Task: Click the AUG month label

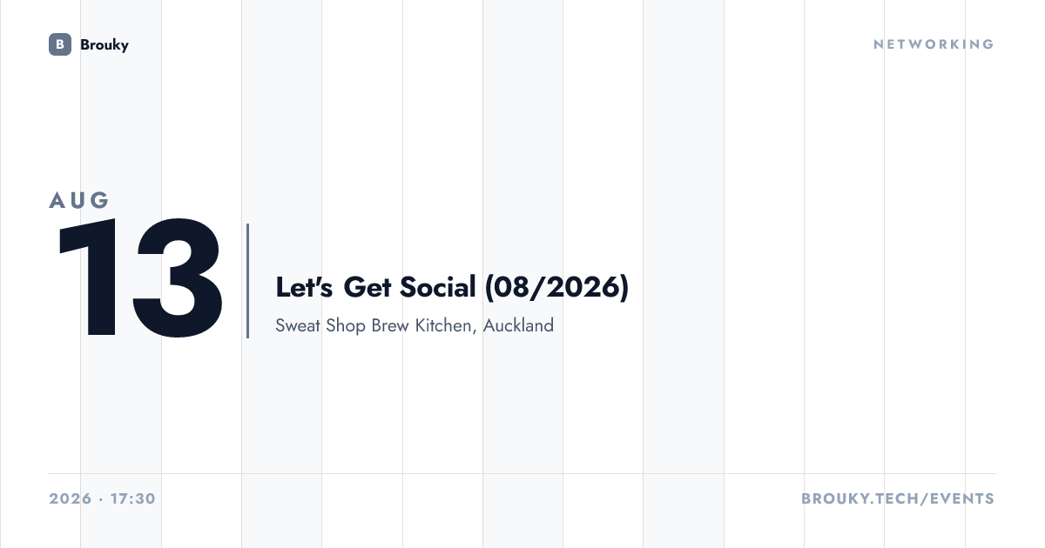Action: pos(80,200)
